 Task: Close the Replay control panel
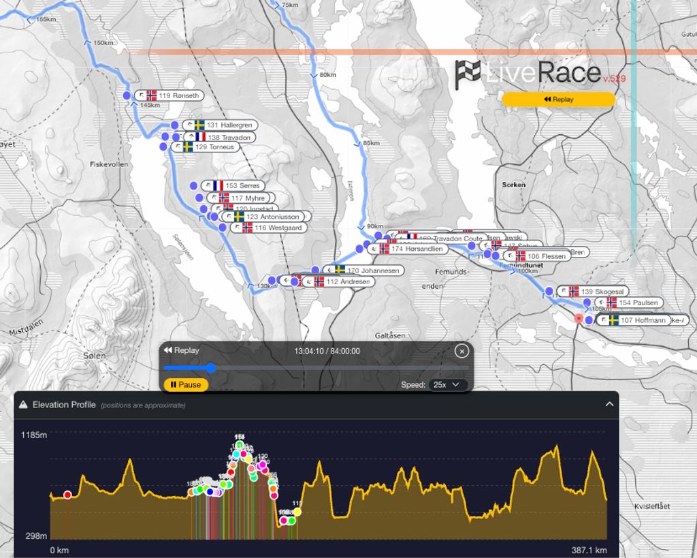click(461, 351)
